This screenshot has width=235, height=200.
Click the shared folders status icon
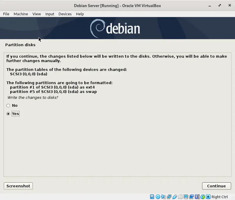pyautogui.click(x=180, y=196)
